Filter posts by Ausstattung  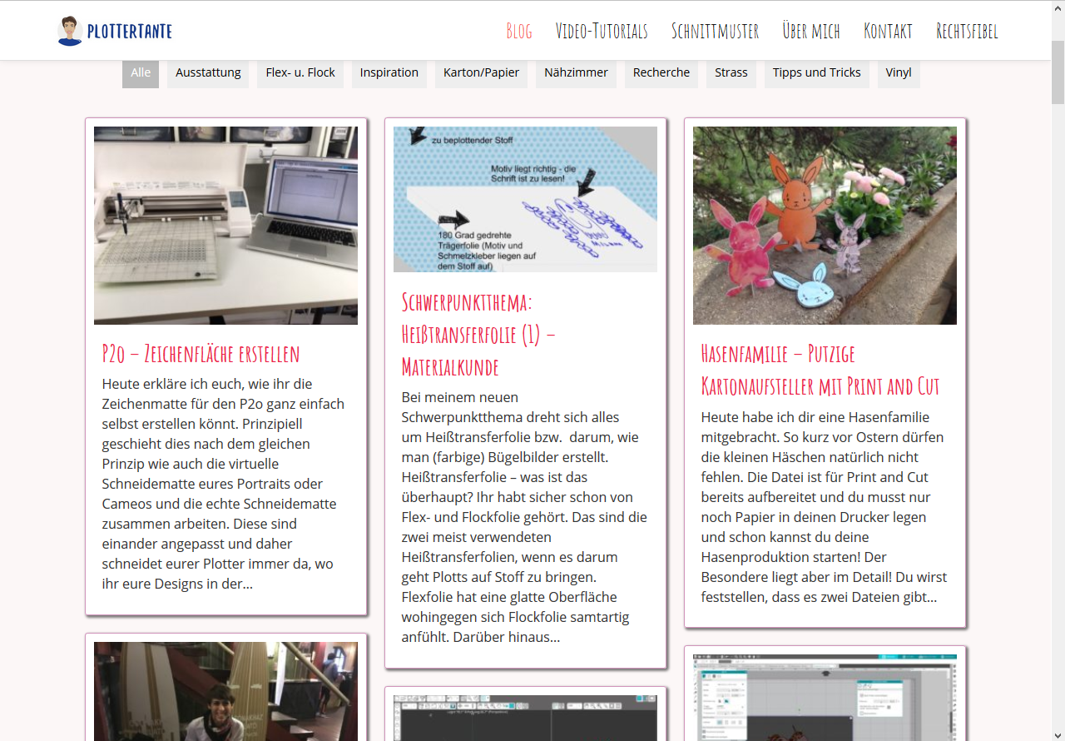[208, 72]
